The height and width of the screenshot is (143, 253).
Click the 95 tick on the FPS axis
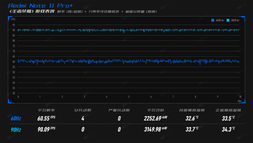pyautogui.click(x=14, y=25)
